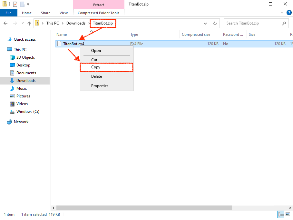The width and height of the screenshot is (293, 220).
Task: Click the Properties quick access toolbar icon
Action: pyautogui.click(x=15, y=4)
